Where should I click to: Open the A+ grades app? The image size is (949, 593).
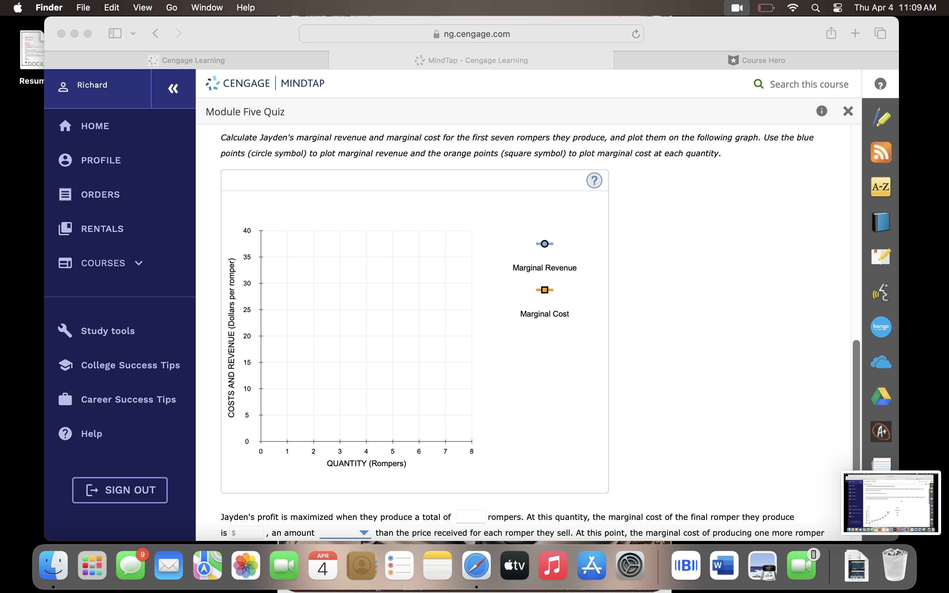[x=880, y=431]
